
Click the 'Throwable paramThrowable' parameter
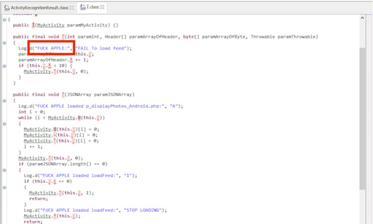(283, 37)
